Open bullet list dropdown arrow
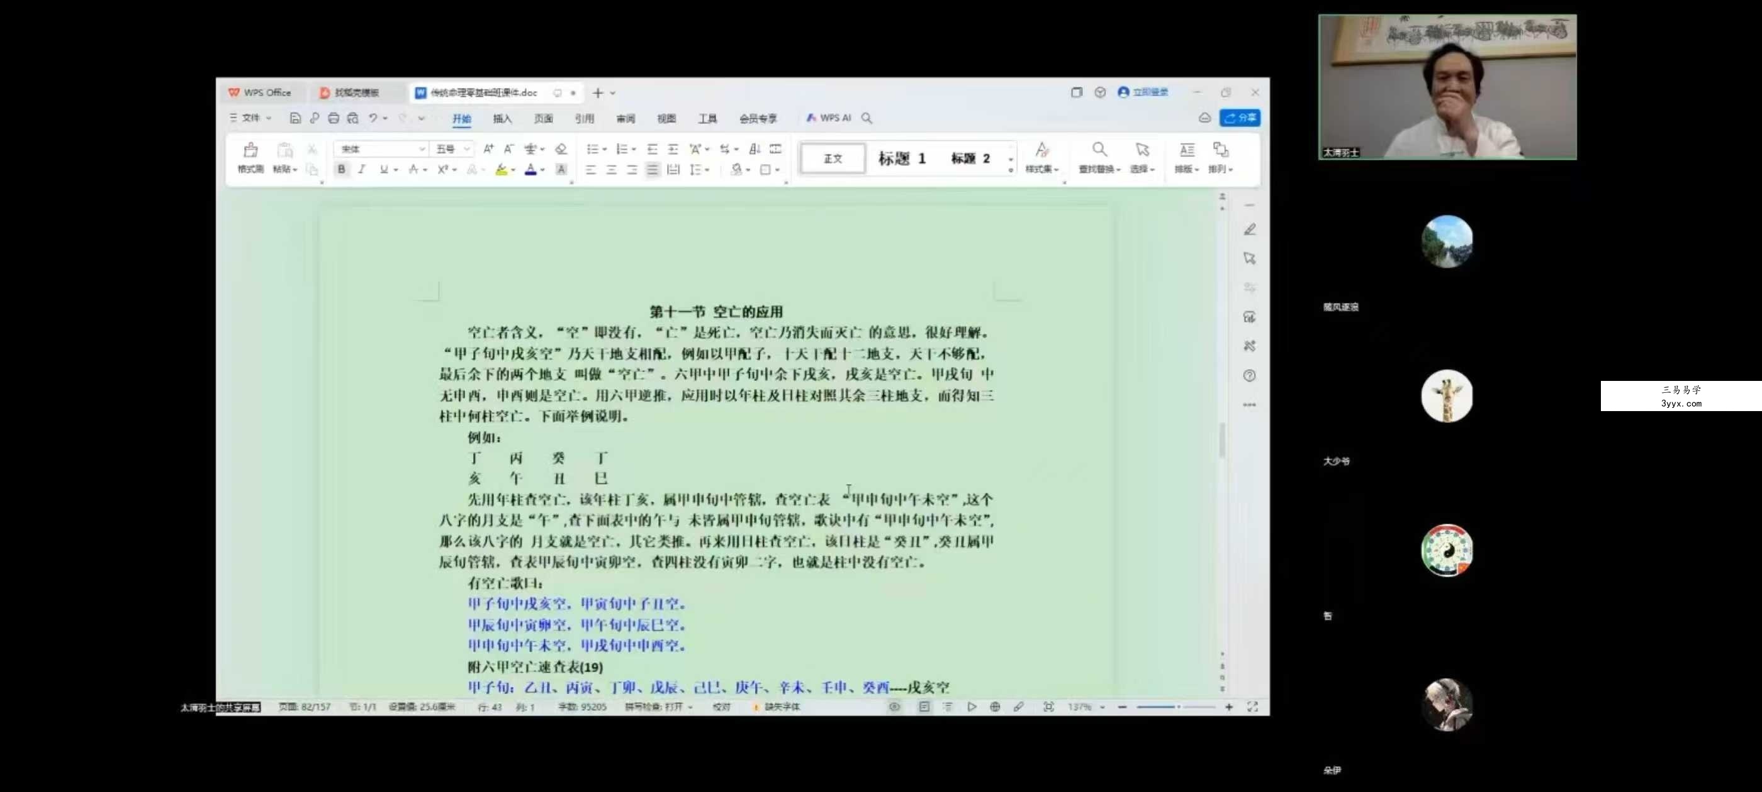The image size is (1762, 792). coord(605,150)
